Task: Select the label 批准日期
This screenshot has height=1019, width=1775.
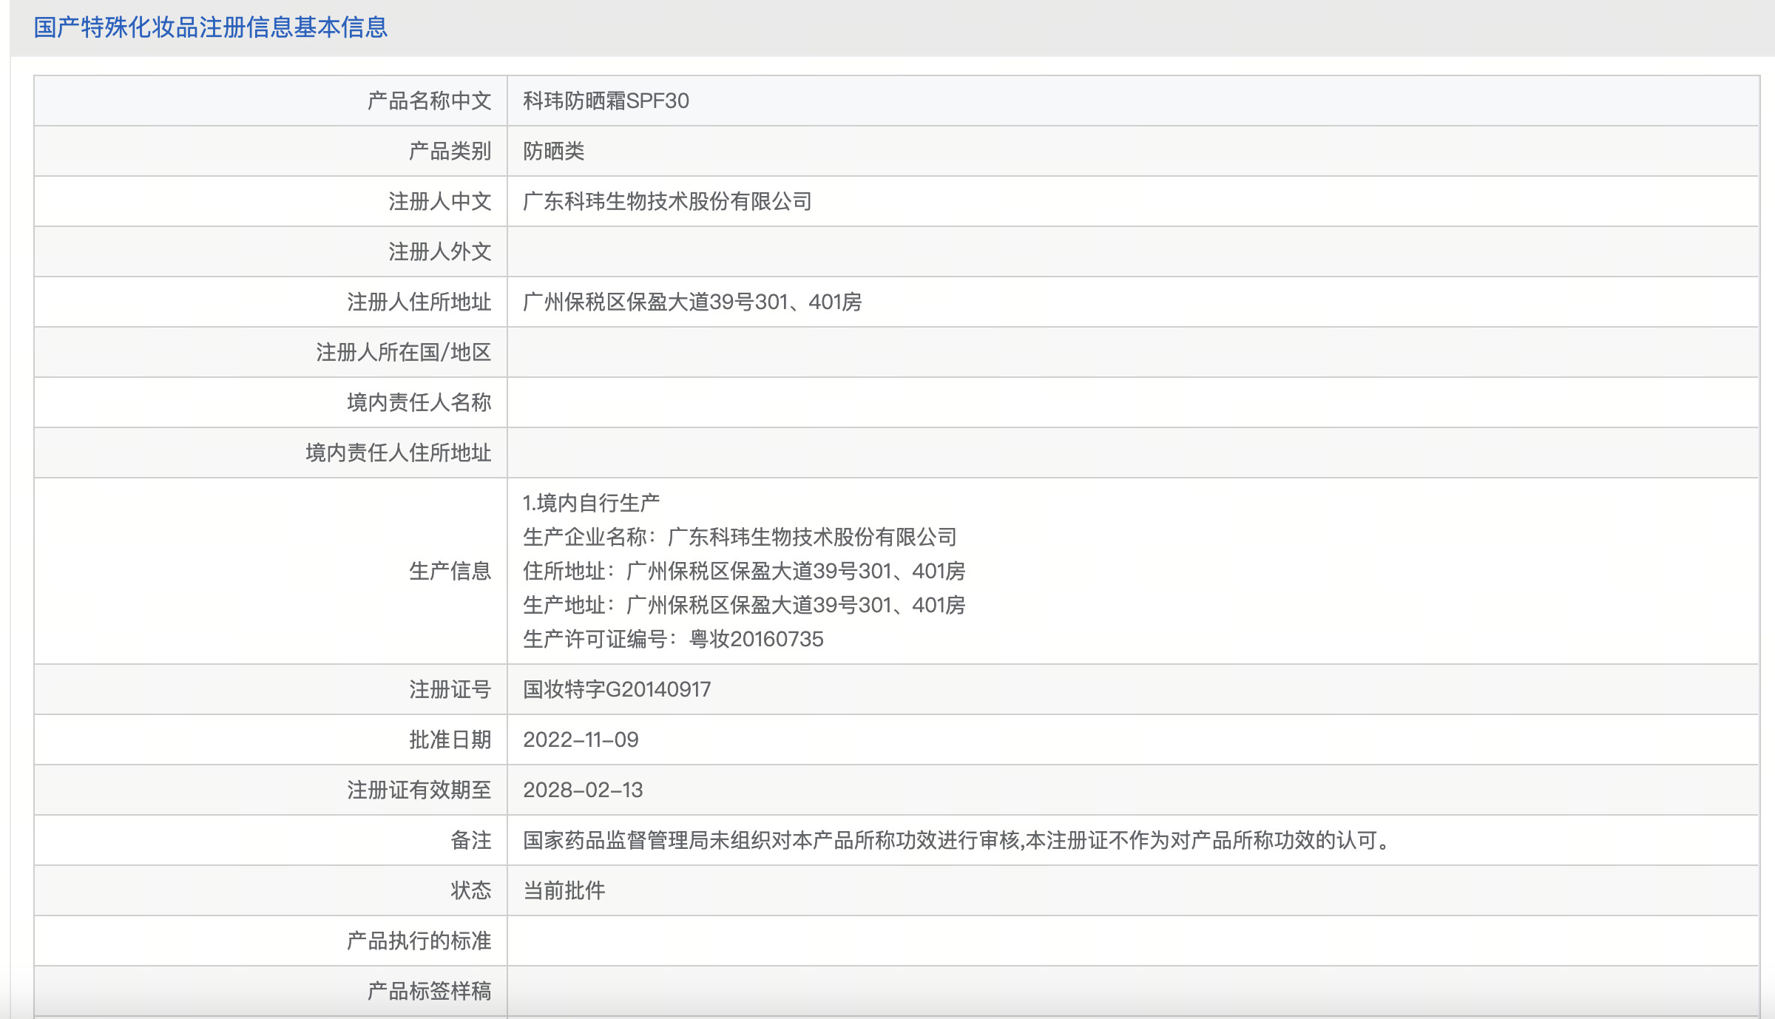Action: pyautogui.click(x=450, y=739)
